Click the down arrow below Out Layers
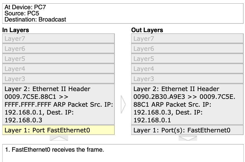Image resolution: width=245 pixels, height=162 pixels. (188, 138)
